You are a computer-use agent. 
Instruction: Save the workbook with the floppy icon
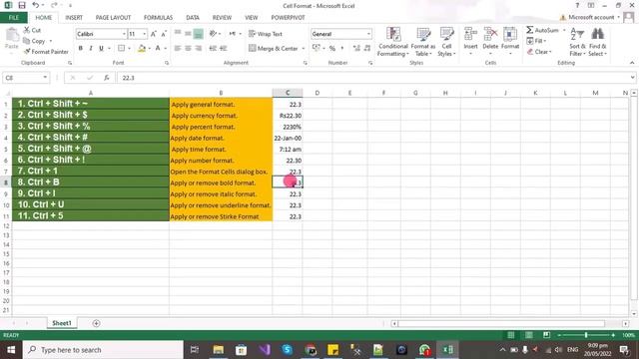(x=22, y=5)
